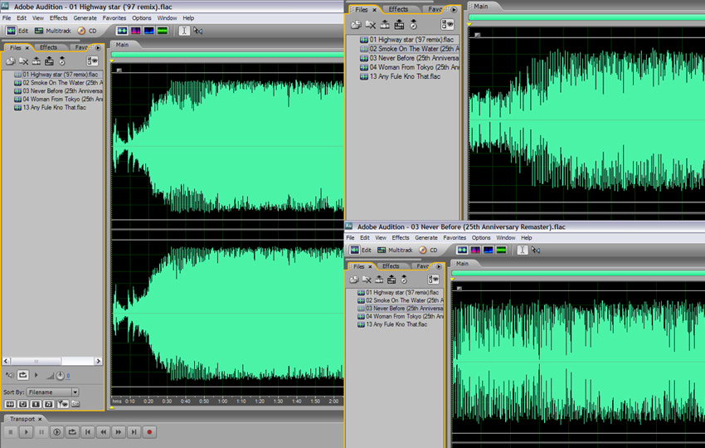Click Play button in Transport panel
This screenshot has height=448, width=705.
tap(26, 432)
